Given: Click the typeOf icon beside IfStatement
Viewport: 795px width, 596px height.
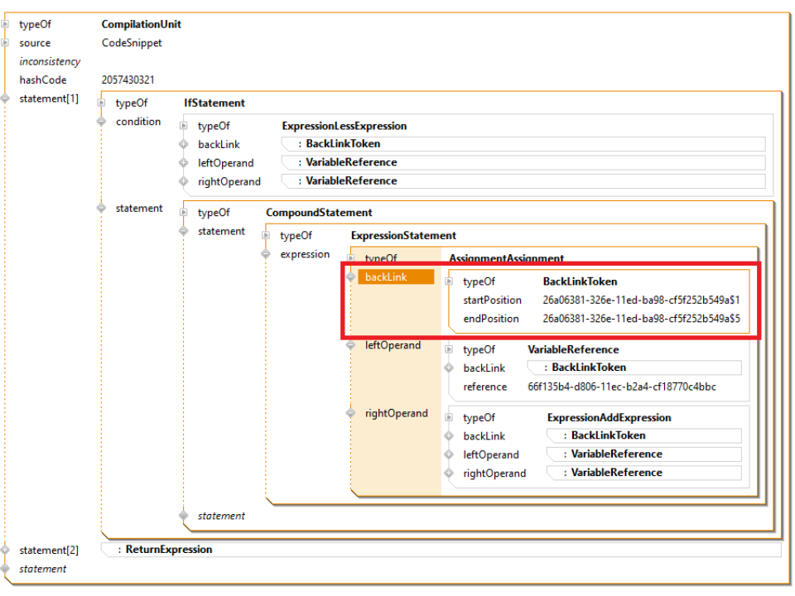Looking at the screenshot, I should 102,103.
